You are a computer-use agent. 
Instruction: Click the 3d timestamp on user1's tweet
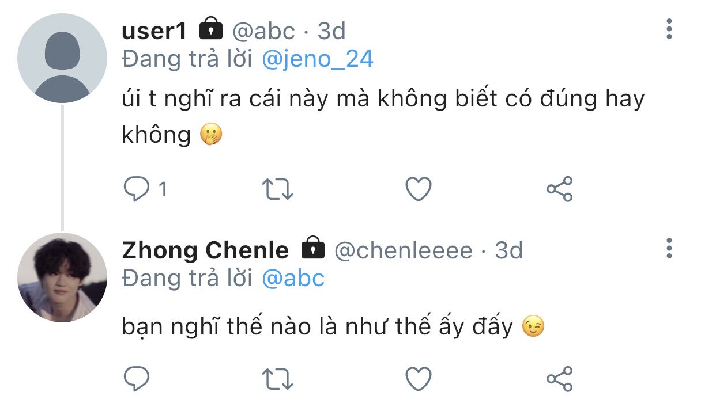tap(331, 31)
